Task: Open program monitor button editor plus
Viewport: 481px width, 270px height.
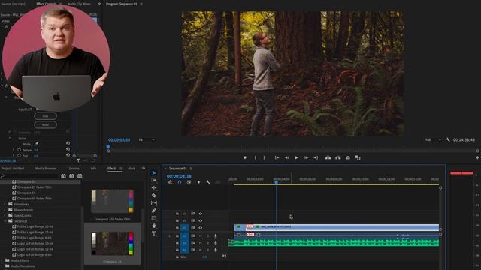Action: tap(477, 158)
